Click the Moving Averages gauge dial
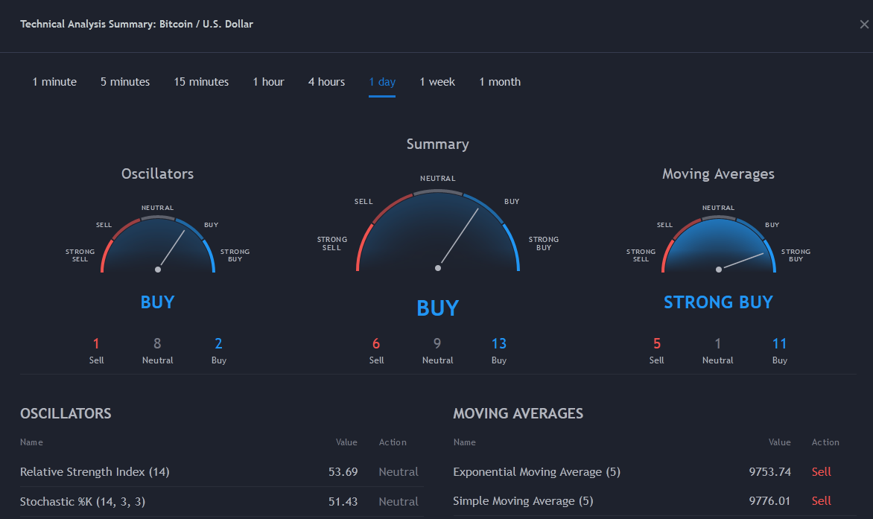873x519 pixels. pyautogui.click(x=719, y=246)
